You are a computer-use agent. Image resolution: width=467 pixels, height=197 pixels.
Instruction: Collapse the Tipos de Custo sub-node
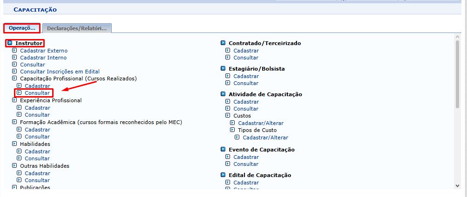233,130
